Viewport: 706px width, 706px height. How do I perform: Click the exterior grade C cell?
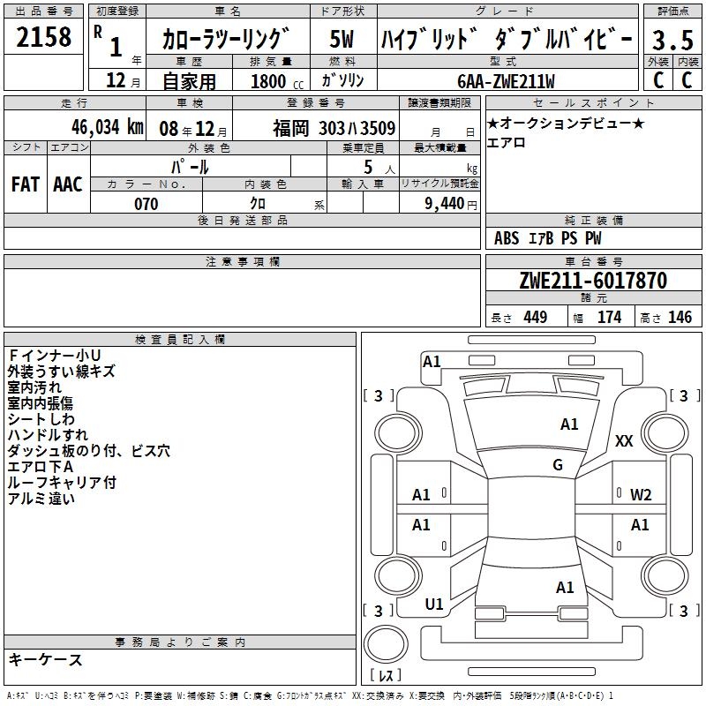point(657,80)
